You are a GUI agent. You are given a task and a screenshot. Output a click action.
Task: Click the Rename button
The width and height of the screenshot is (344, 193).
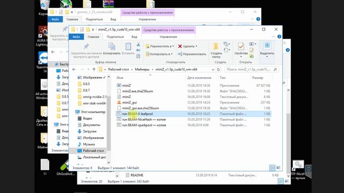(192, 54)
